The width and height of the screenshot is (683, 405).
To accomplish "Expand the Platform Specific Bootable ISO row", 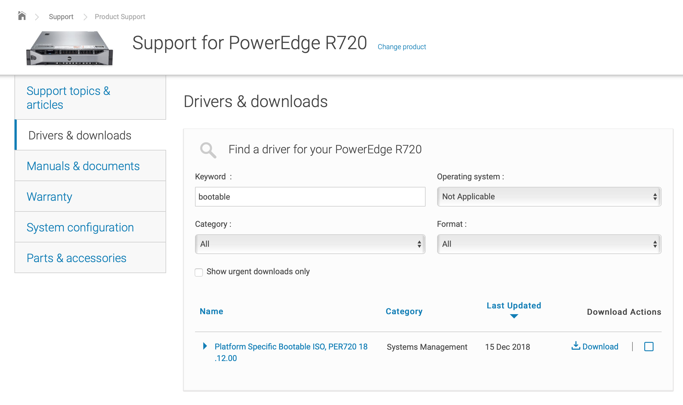I will click(x=205, y=346).
